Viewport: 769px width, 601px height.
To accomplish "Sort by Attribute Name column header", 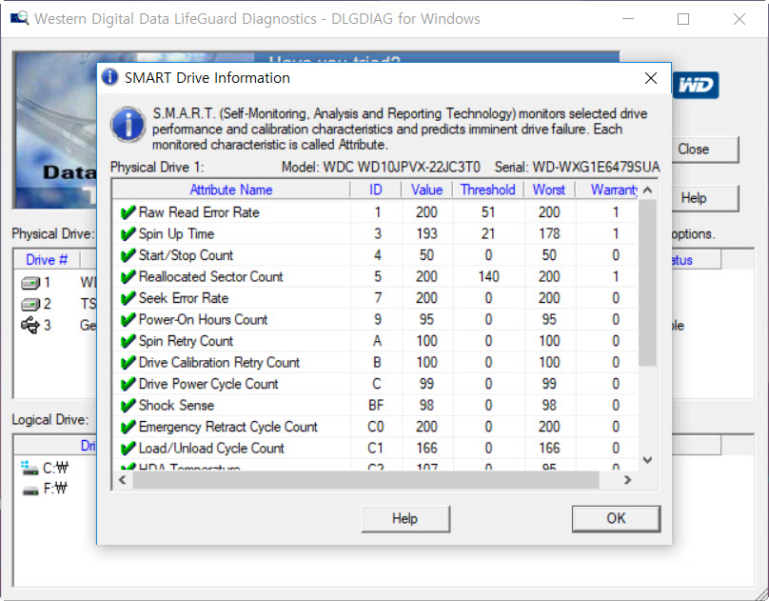I will pyautogui.click(x=231, y=190).
